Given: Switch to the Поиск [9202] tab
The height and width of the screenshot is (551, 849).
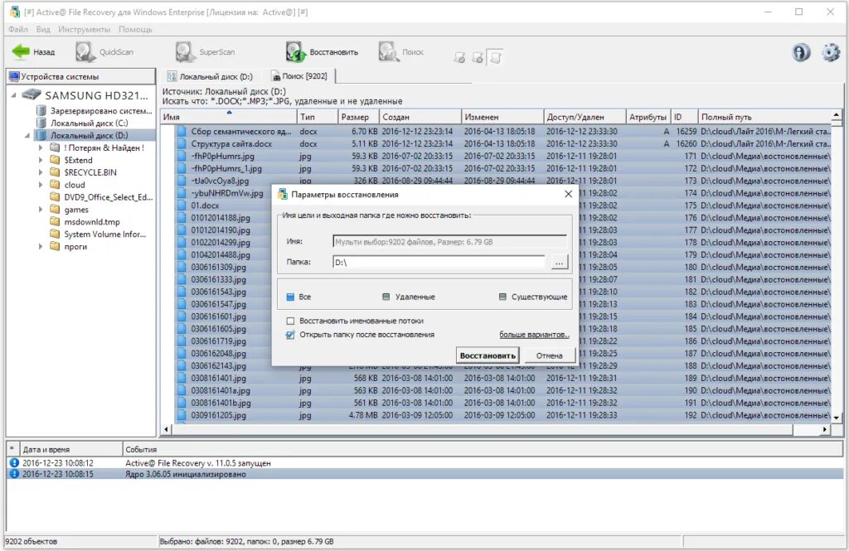Looking at the screenshot, I should [300, 74].
